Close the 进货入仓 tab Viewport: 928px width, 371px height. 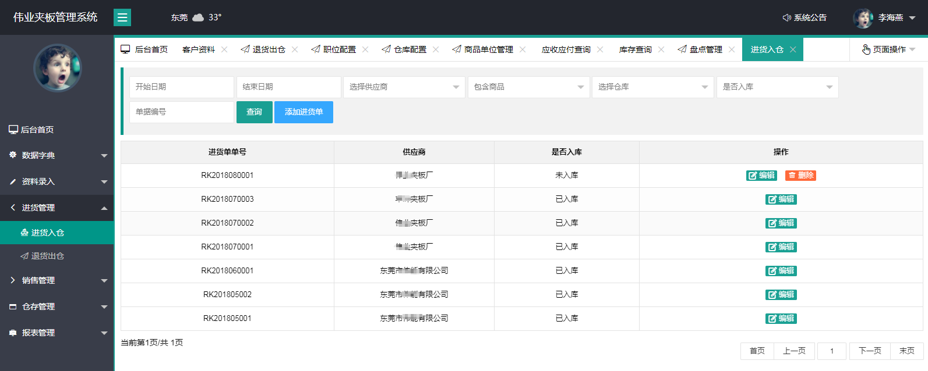point(793,49)
